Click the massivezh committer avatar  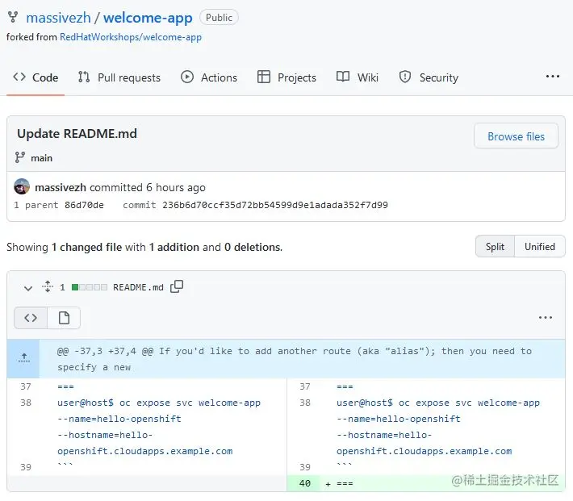(x=22, y=186)
